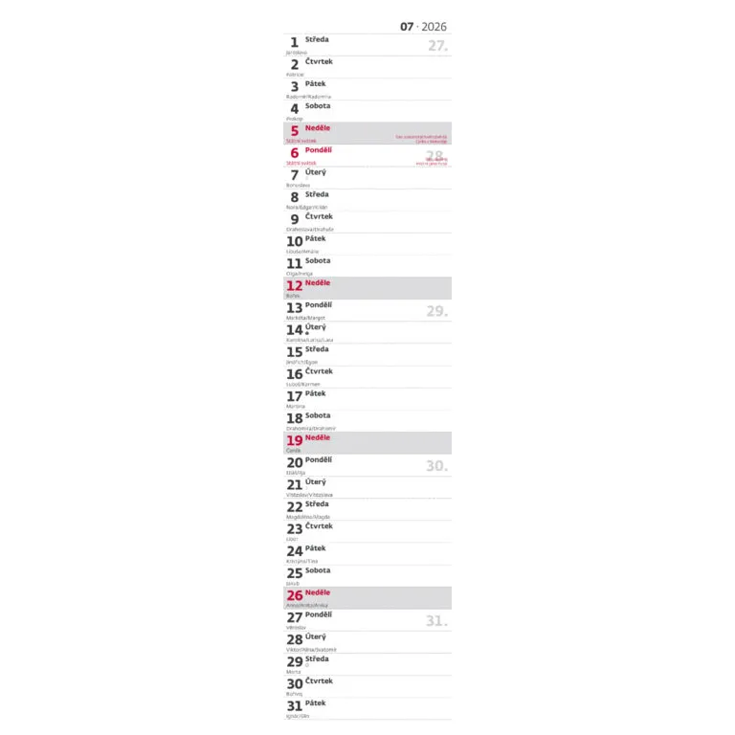Screen dimensions: 735x735
Task: Click week number 31 marker
Action: [x=436, y=621]
